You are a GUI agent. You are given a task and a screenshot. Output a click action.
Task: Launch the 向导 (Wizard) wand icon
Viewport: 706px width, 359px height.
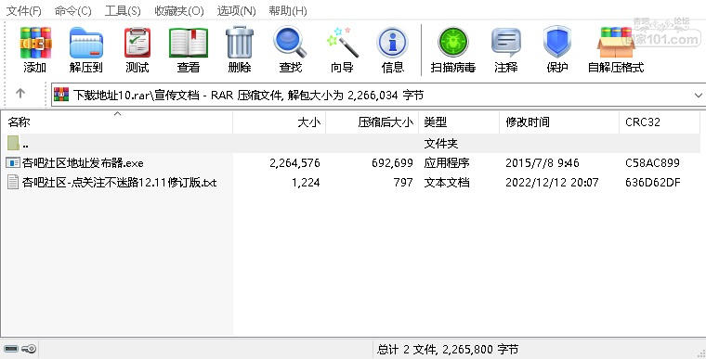coord(342,43)
